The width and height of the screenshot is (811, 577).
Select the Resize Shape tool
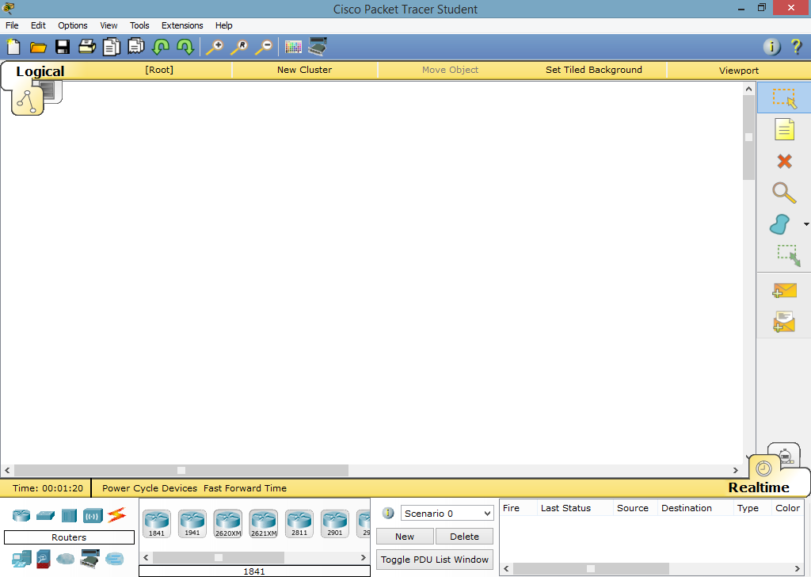tap(783, 255)
